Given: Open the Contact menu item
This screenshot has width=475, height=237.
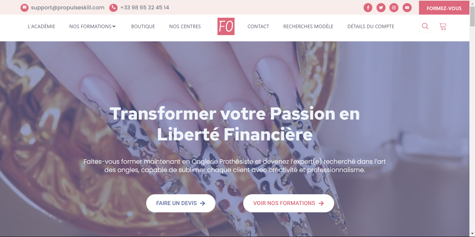Looking at the screenshot, I should [258, 26].
